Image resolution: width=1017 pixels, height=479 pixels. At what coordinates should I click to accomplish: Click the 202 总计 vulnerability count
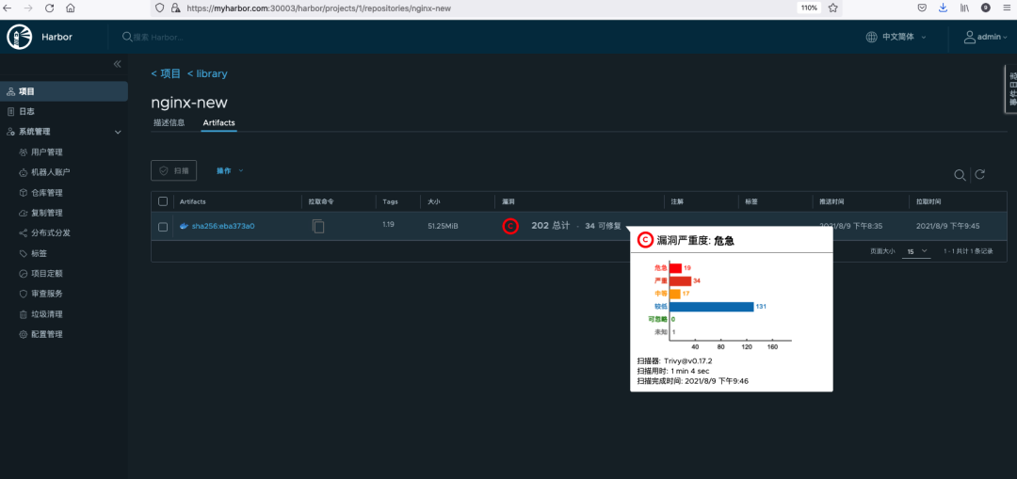(x=550, y=226)
